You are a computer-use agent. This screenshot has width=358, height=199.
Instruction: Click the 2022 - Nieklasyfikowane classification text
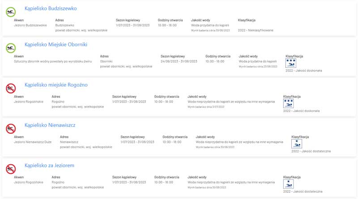256,30
